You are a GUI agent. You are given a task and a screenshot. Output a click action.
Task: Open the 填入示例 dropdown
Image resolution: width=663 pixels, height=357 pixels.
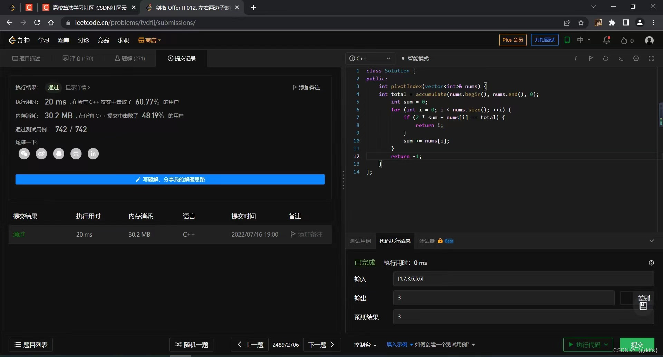(x=400, y=345)
